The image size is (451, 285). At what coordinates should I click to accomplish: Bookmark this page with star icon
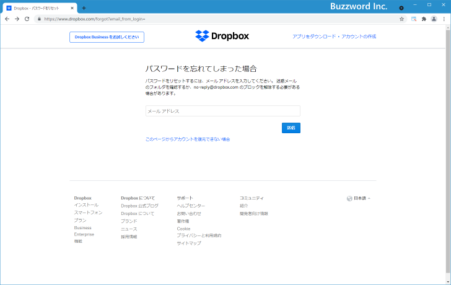pyautogui.click(x=402, y=19)
